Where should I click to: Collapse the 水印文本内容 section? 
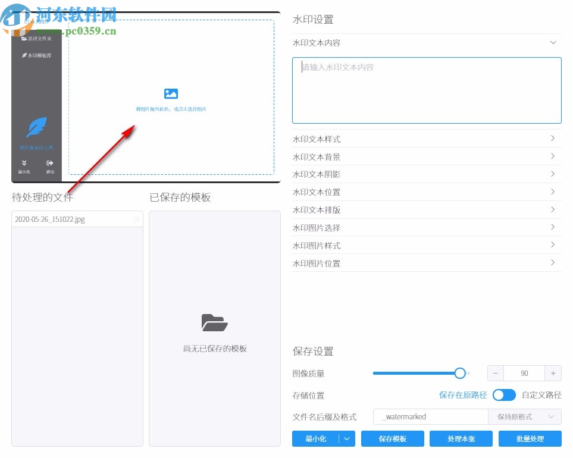[x=553, y=43]
